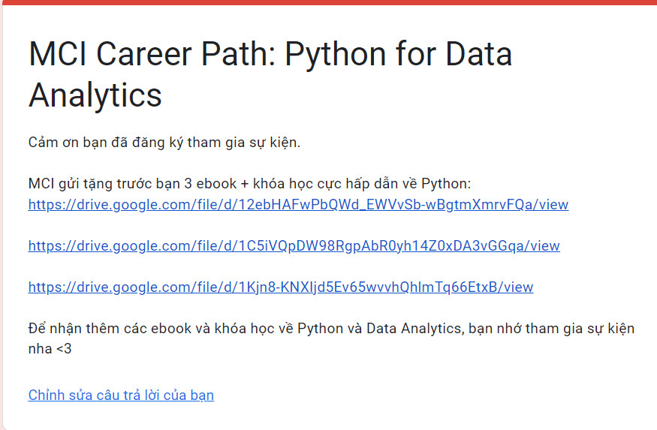Open the Drive link ending in Tq66EtxB/view

click(x=281, y=287)
